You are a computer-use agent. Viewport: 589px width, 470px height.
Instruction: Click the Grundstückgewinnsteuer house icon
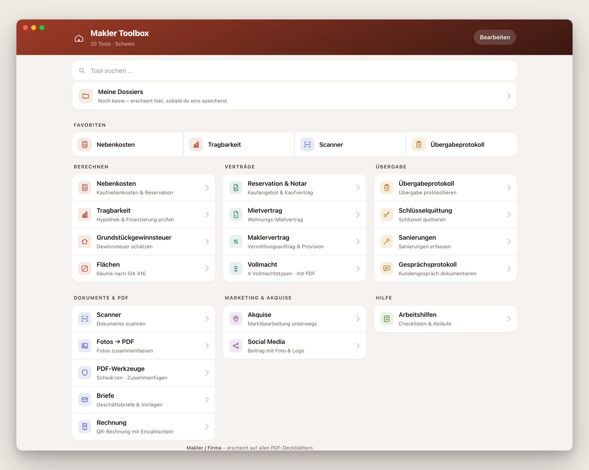pyautogui.click(x=85, y=242)
